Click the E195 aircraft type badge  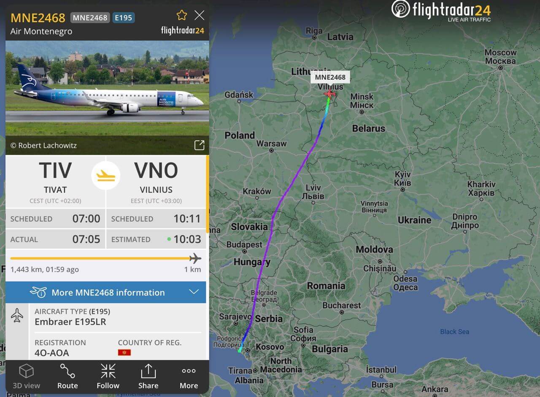pyautogui.click(x=124, y=18)
